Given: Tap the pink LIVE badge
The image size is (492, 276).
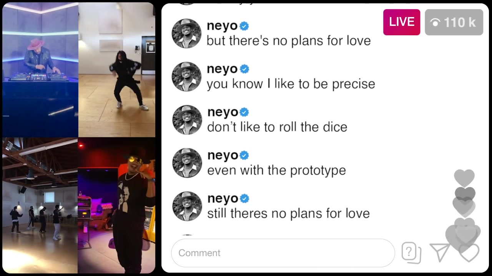Looking at the screenshot, I should 402,22.
